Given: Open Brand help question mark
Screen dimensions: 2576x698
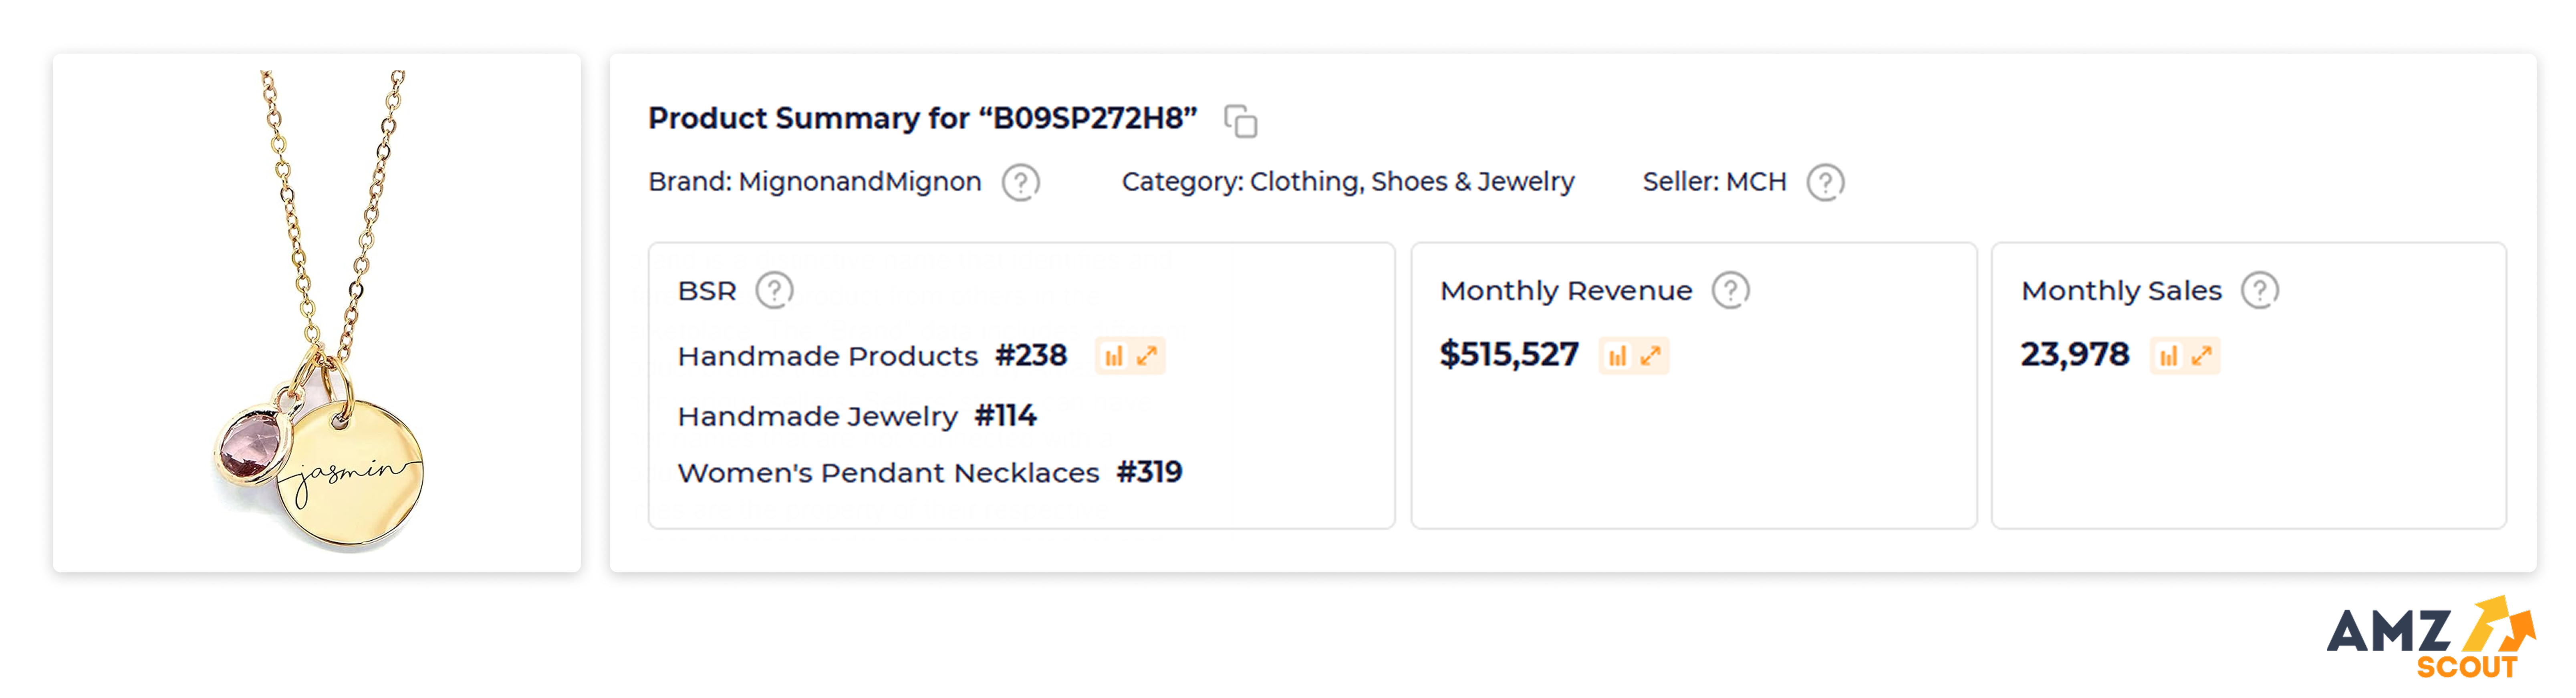Looking at the screenshot, I should [x=1021, y=183].
